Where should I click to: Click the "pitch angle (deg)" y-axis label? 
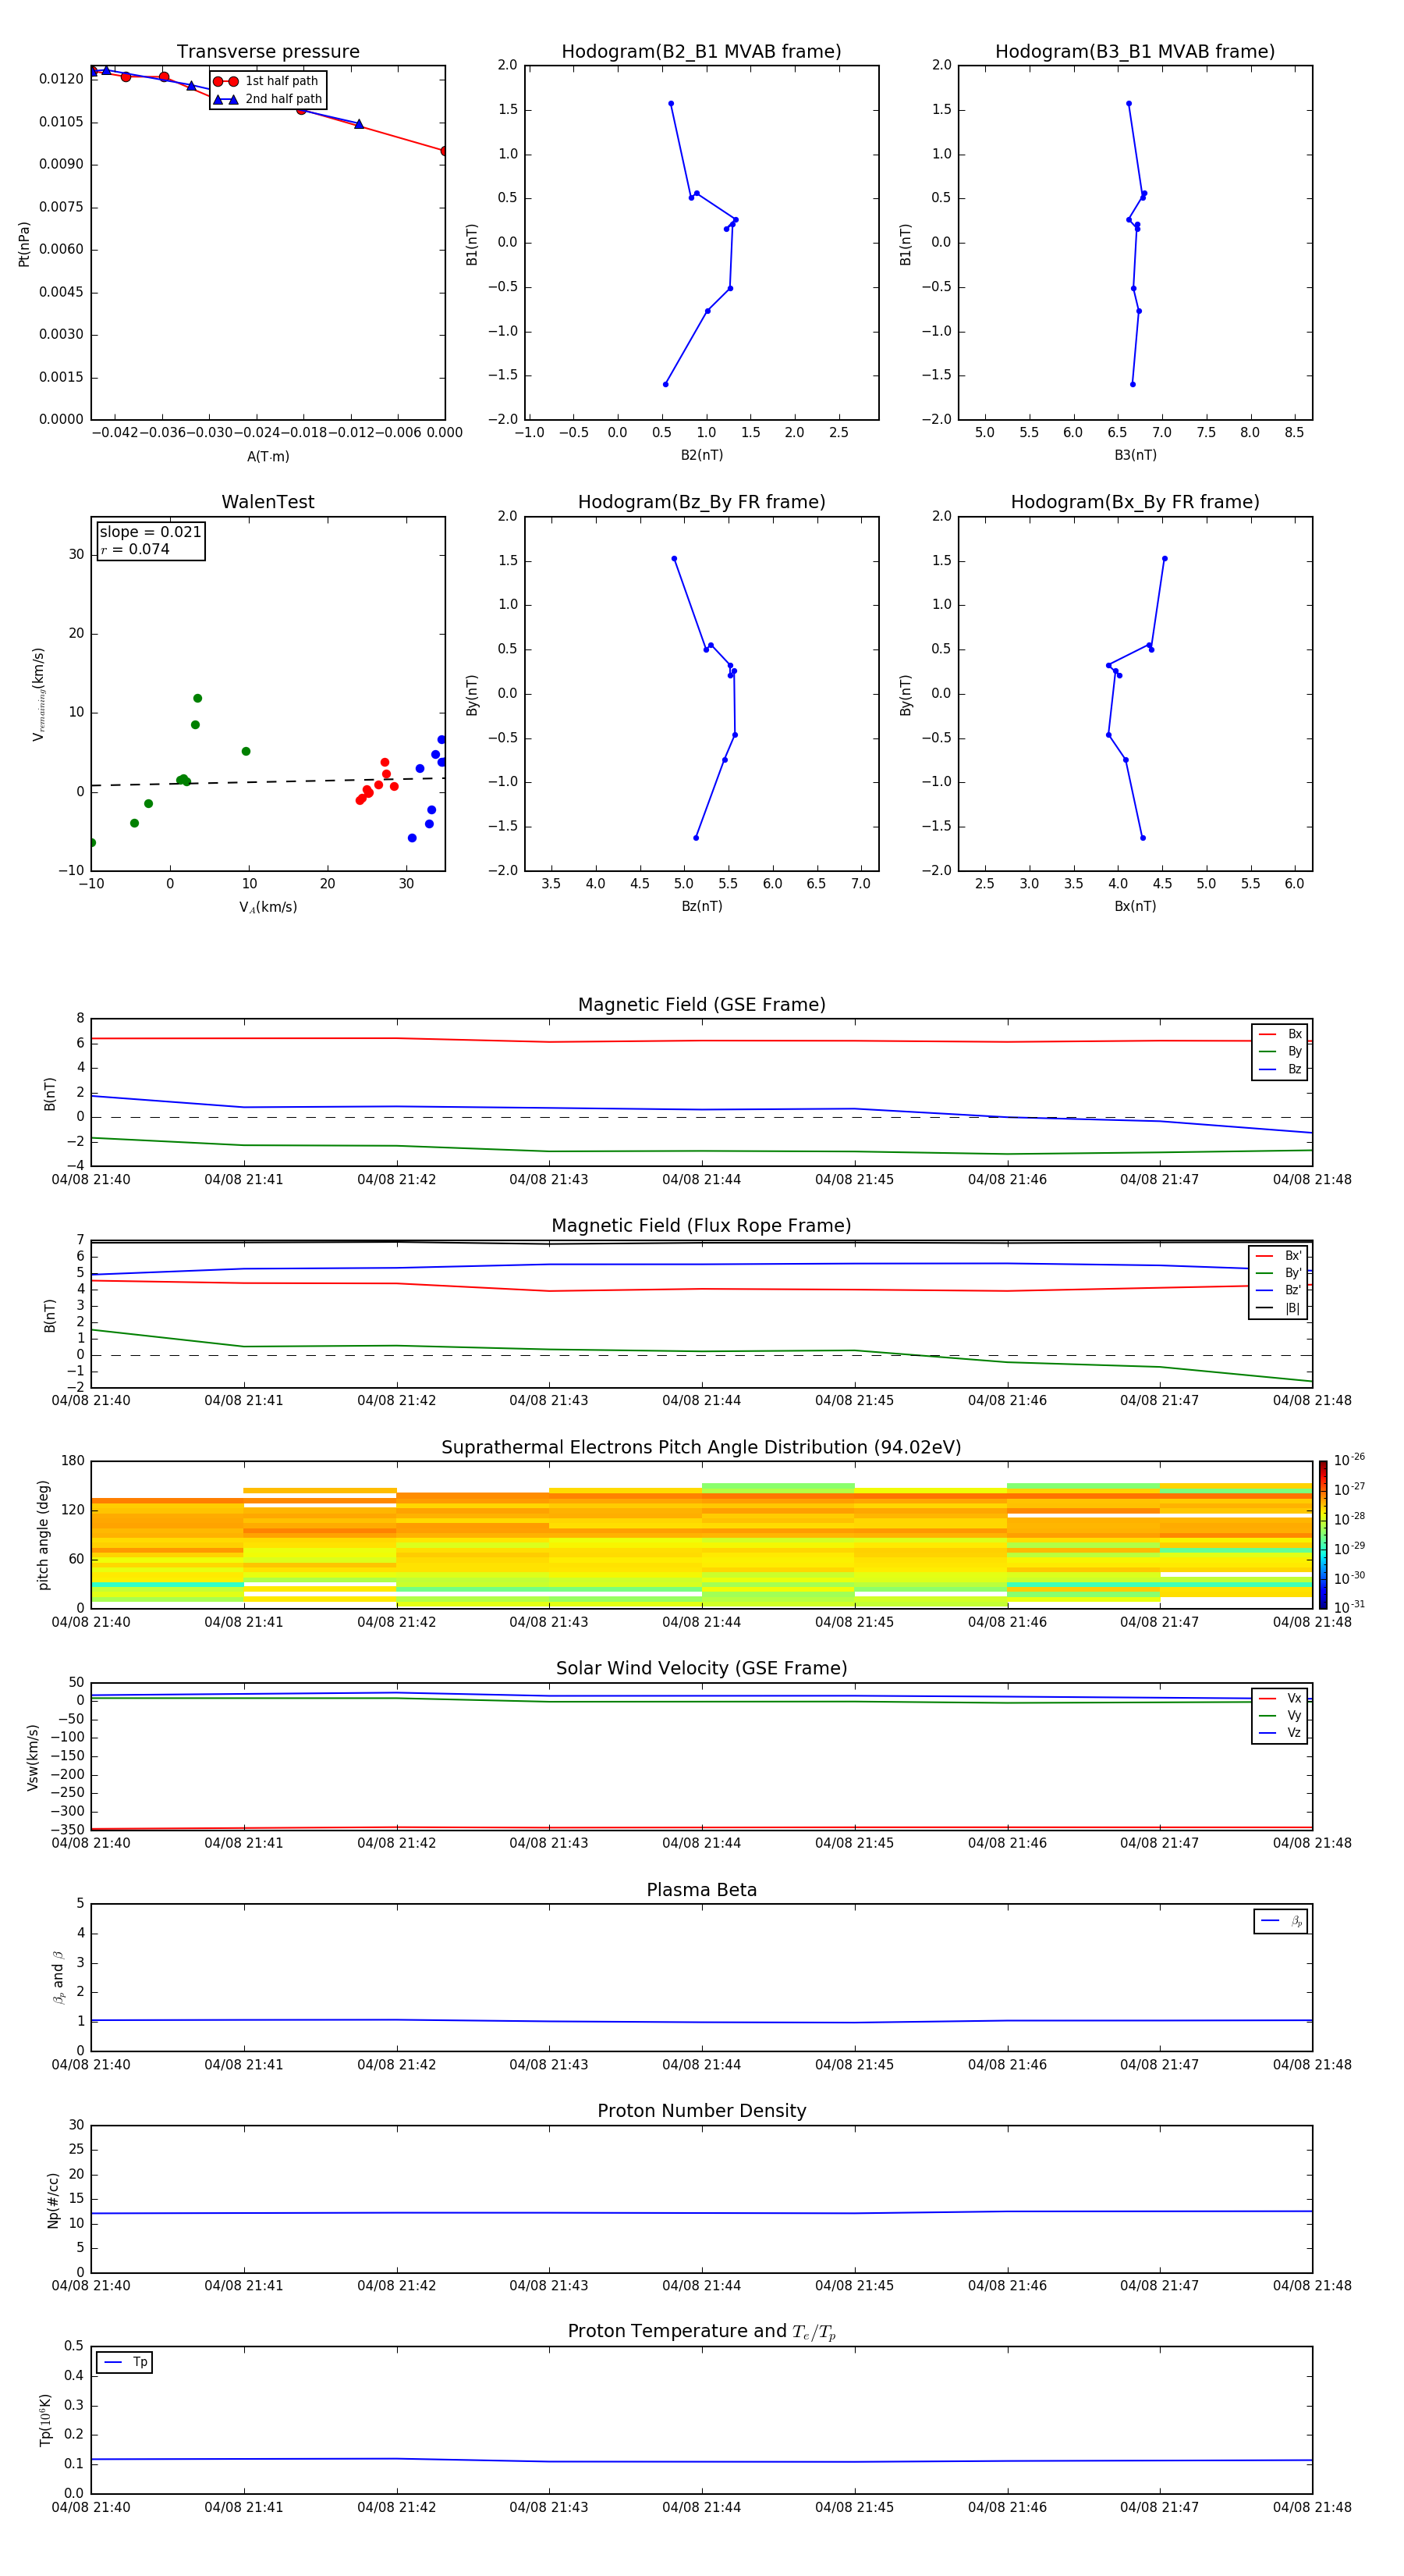(43, 1535)
